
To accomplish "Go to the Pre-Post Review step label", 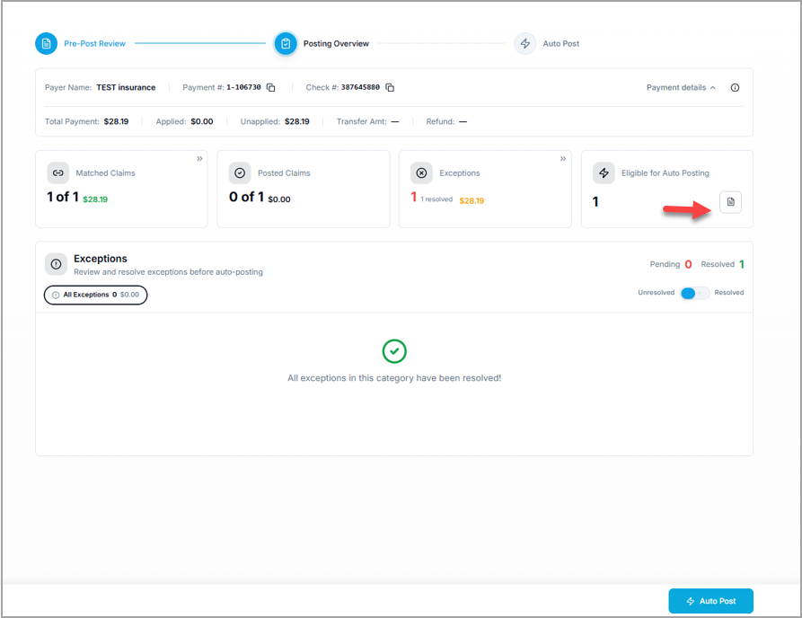I will pos(94,43).
